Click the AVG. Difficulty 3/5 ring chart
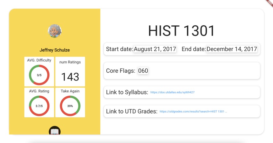 [x=39, y=75]
